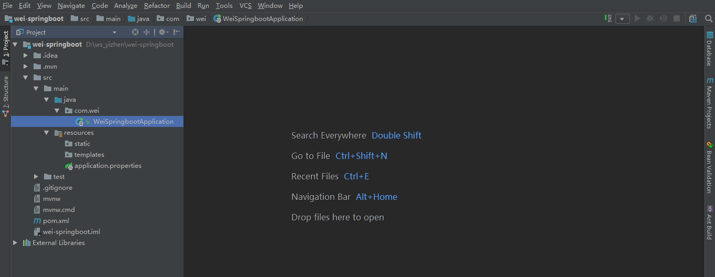Click the Run with Coverage icon
715x277 pixels.
[x=664, y=18]
